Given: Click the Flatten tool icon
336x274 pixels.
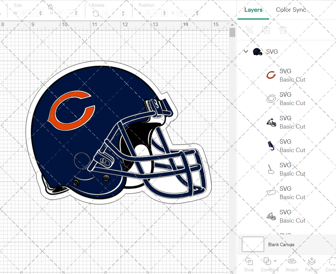Looking at the screenshot, I should coord(311,261).
